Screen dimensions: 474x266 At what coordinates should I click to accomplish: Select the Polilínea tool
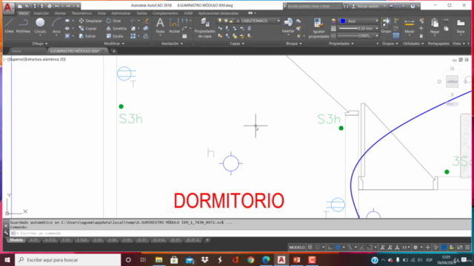[x=23, y=25]
